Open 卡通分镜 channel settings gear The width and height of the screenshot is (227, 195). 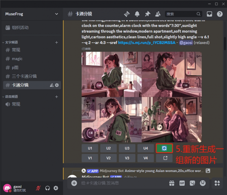pyautogui.click(x=57, y=85)
